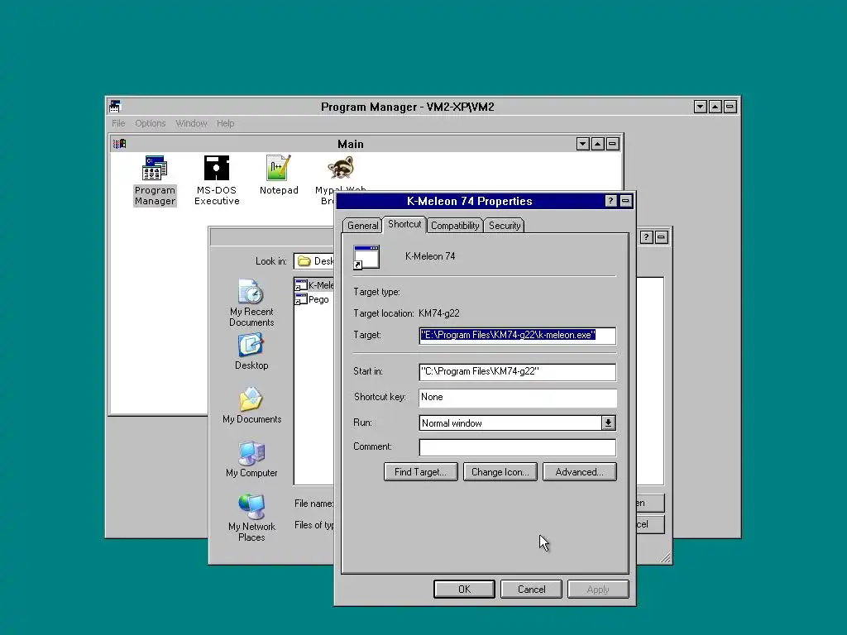The image size is (847, 635).
Task: Click the 'K-Meleon 74' name text
Action: (x=430, y=256)
